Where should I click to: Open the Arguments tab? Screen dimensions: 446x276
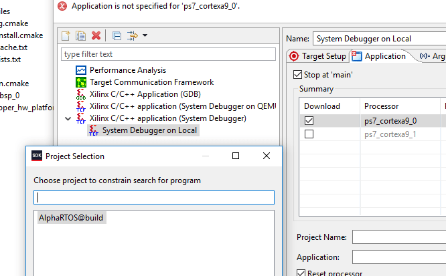pyautogui.click(x=432, y=56)
